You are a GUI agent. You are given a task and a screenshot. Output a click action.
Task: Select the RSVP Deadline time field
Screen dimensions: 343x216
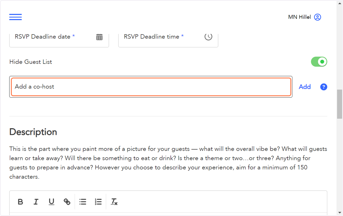168,39
